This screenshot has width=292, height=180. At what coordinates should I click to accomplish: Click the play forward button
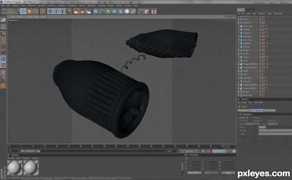point(191,151)
